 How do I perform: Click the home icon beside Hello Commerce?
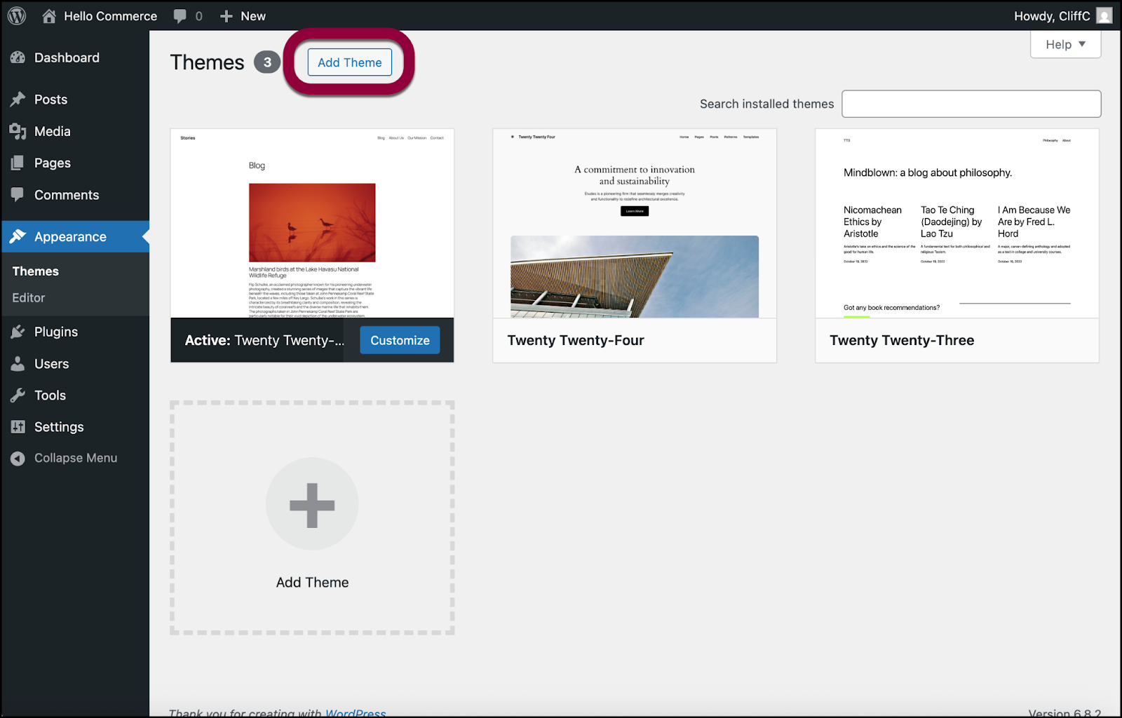(x=49, y=15)
